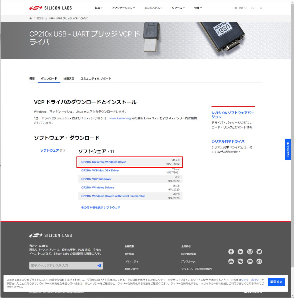Download CP210x Windows Drivers v6.7.6
Image resolution: width=294 pixels, height=298 pixels.
(98, 188)
